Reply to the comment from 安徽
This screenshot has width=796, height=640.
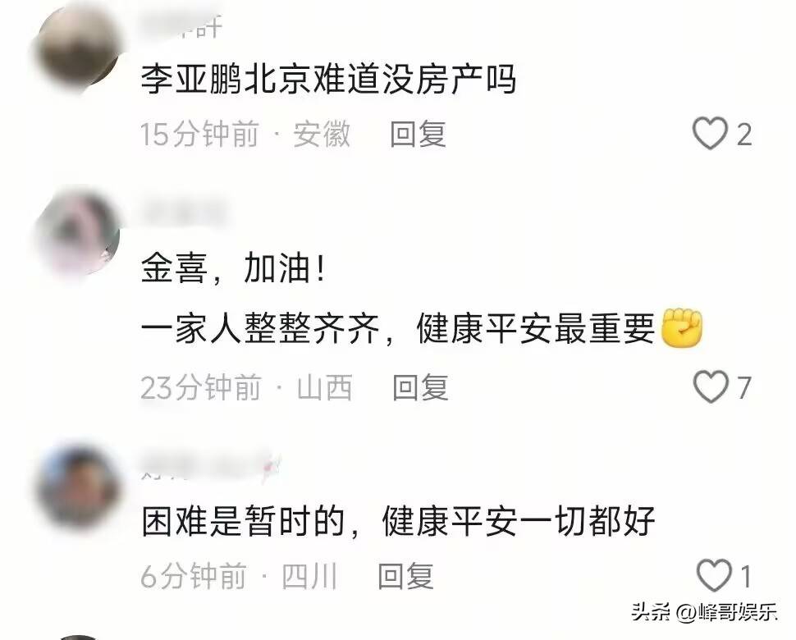click(x=418, y=134)
